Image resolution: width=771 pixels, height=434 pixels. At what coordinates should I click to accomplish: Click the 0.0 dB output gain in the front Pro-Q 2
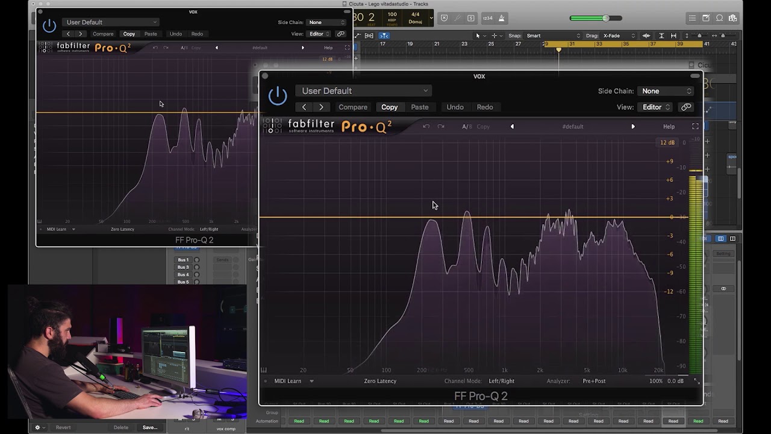(675, 381)
